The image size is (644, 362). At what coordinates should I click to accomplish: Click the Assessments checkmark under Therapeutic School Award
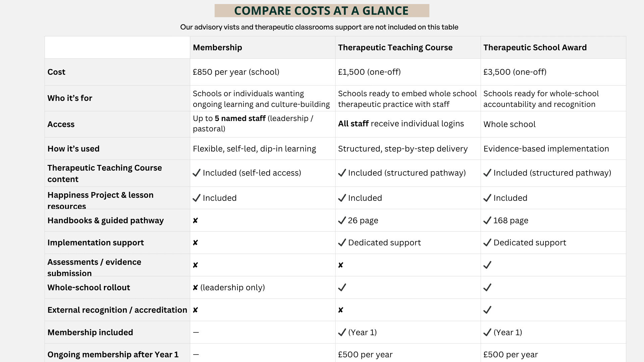[487, 265]
